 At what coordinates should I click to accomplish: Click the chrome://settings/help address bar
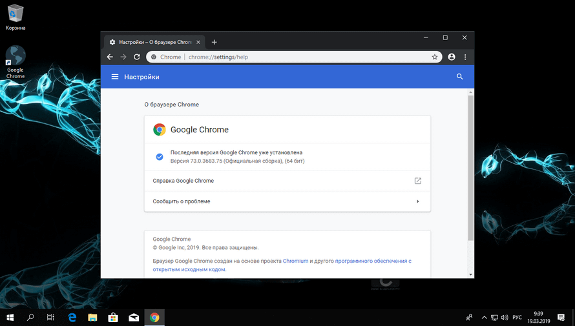pos(293,57)
